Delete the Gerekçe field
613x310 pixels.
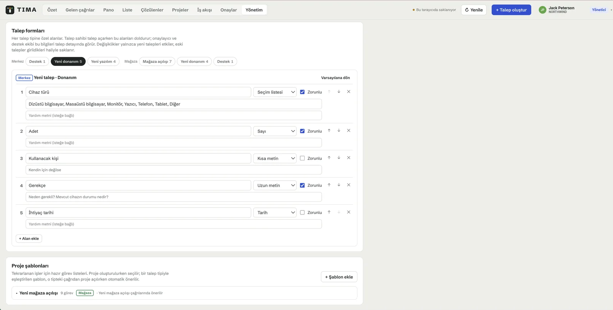tap(349, 185)
